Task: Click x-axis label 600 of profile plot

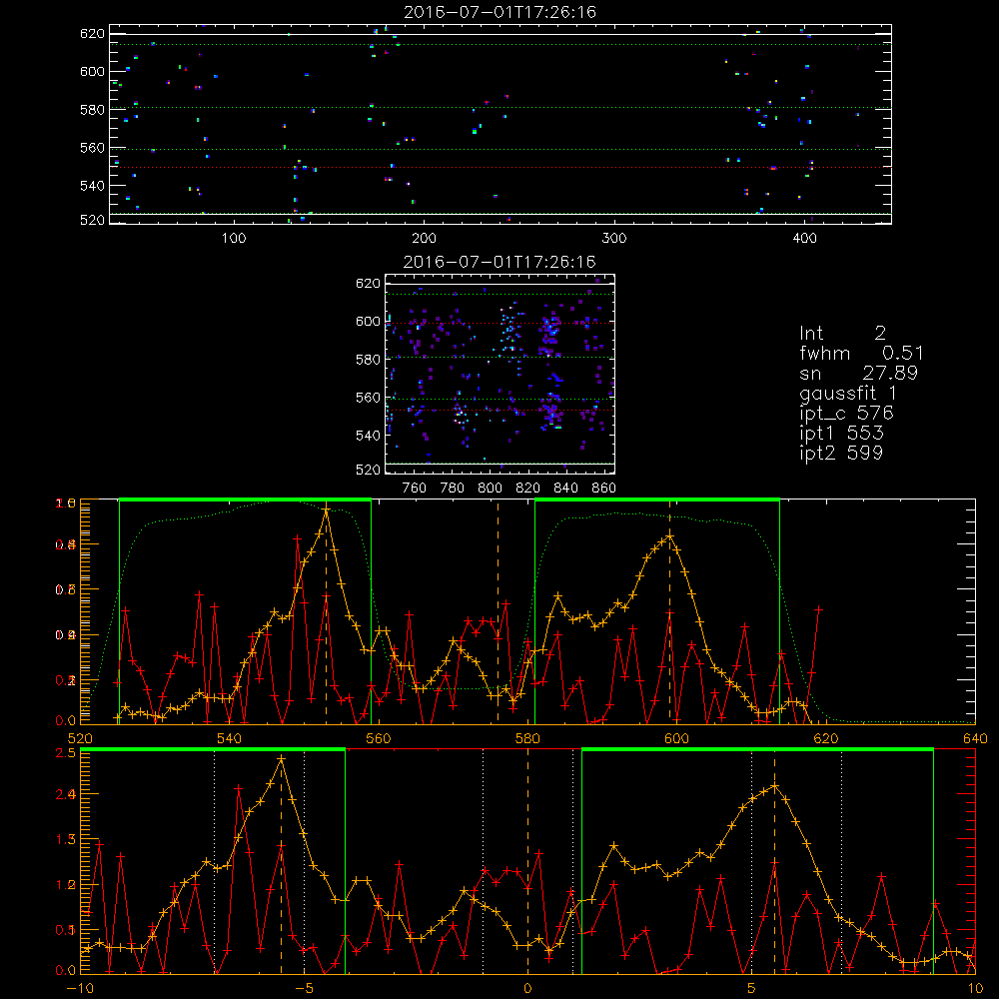Action: coord(676,739)
